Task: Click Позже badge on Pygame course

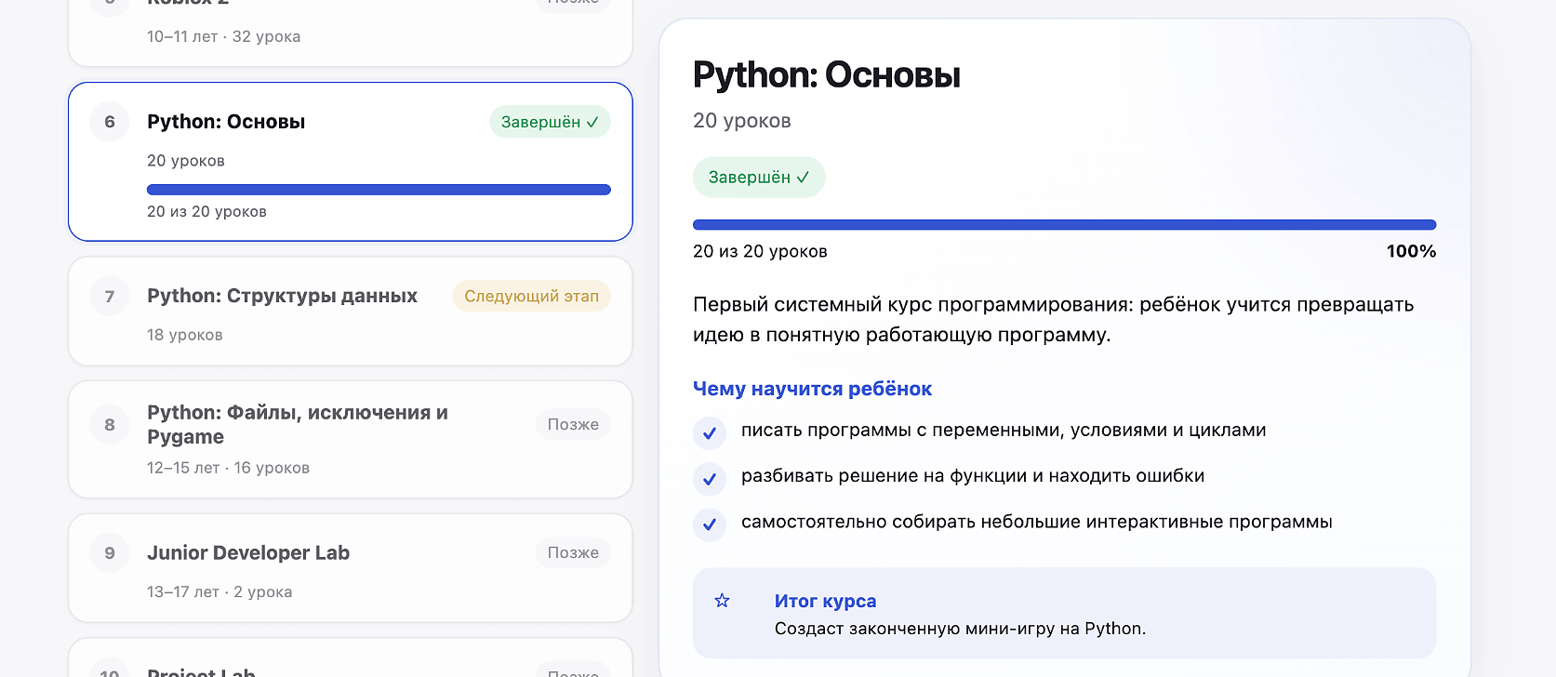Action: click(573, 424)
